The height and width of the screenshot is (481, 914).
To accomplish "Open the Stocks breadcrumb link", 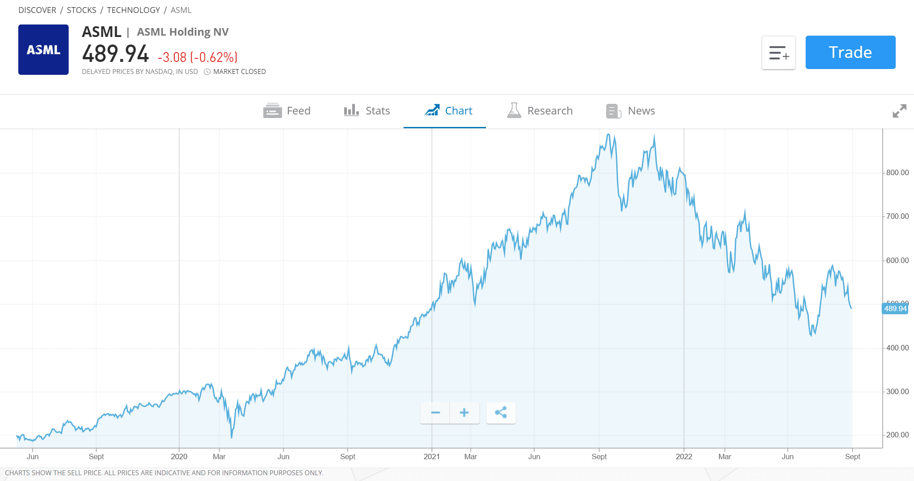I will point(82,10).
